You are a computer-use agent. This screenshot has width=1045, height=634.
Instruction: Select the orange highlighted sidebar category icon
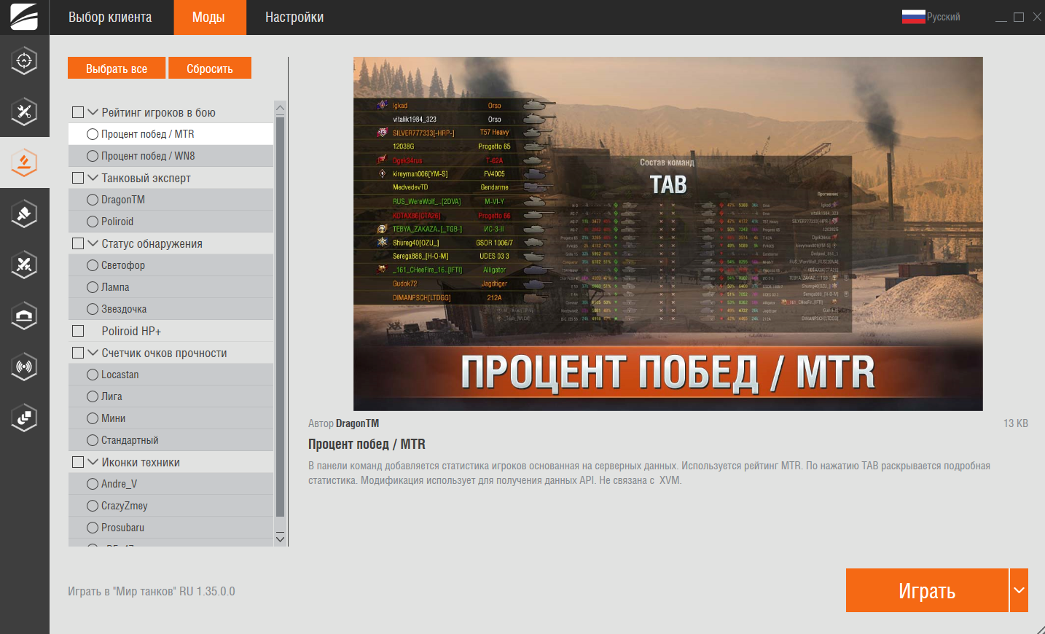tap(24, 163)
